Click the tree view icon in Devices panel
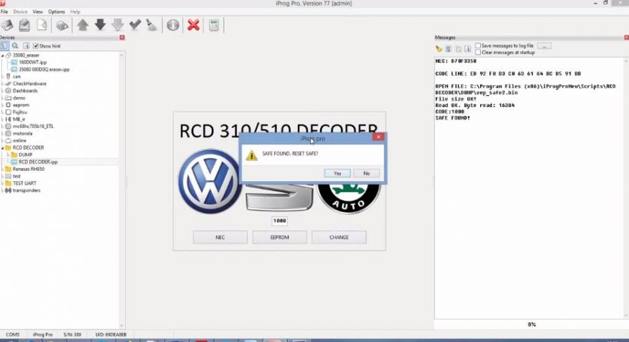 [4, 45]
